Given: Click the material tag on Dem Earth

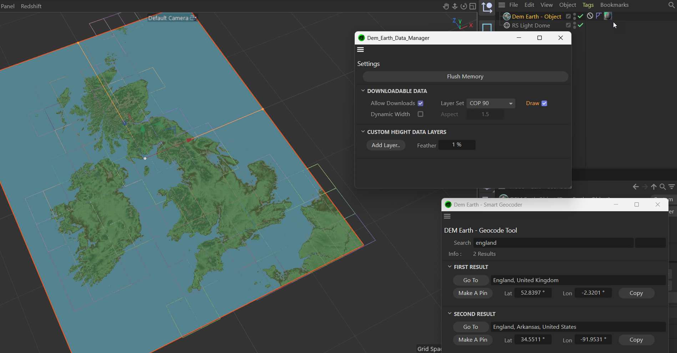Looking at the screenshot, I should [608, 16].
